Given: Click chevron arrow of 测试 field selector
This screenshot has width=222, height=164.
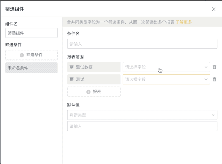Looking at the screenshot, I should point(206,79).
